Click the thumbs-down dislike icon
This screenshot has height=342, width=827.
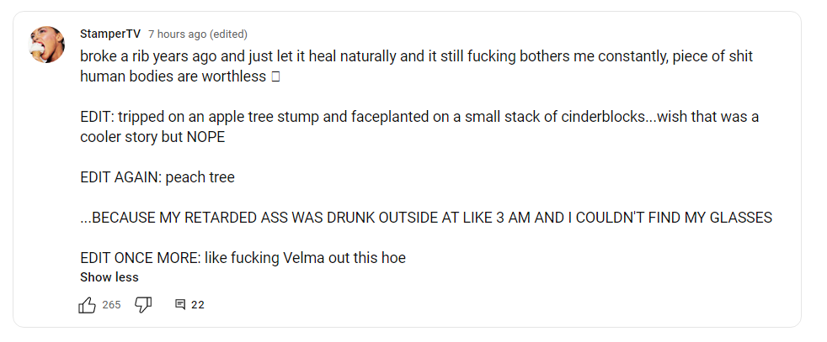pos(143,305)
